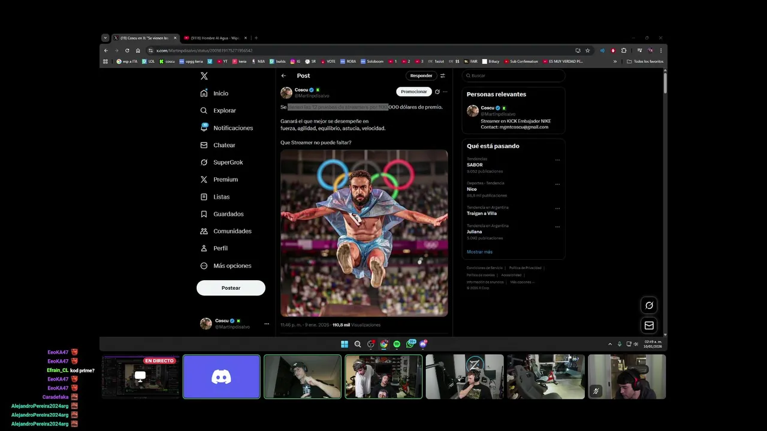This screenshot has width=767, height=431.
Task: Bookmark this page with the star icon
Action: point(588,50)
